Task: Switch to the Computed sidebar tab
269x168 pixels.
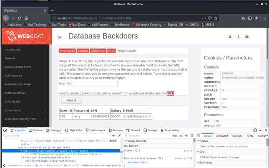Action: 221,136
